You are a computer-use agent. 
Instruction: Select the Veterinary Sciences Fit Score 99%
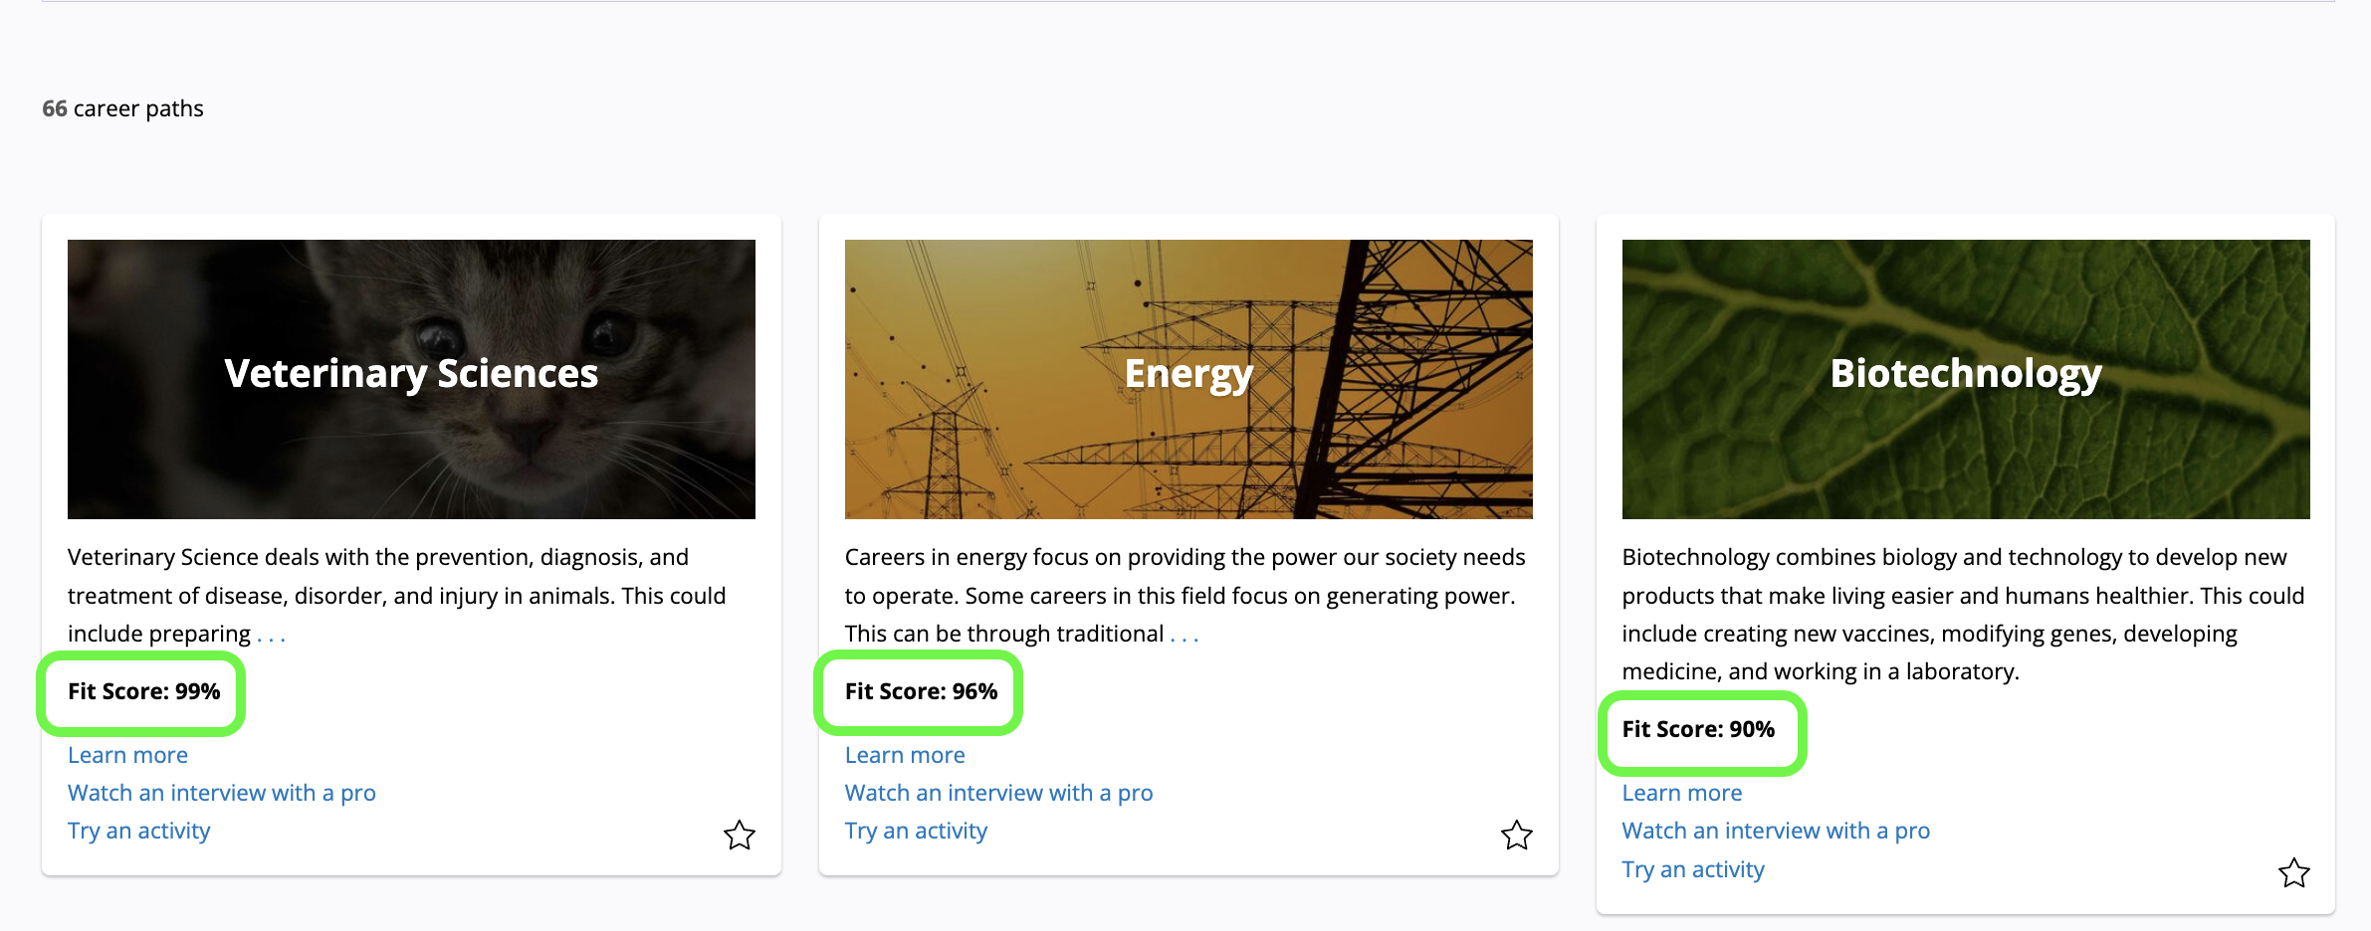[x=143, y=692]
